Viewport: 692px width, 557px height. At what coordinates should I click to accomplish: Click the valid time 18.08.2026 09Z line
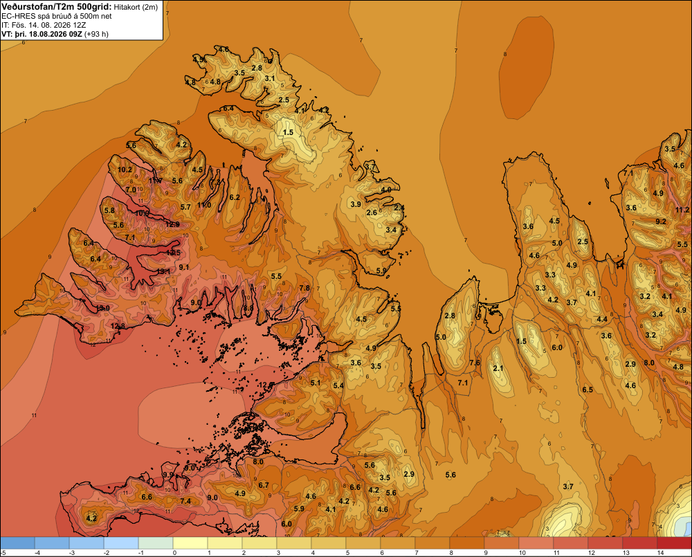point(55,34)
